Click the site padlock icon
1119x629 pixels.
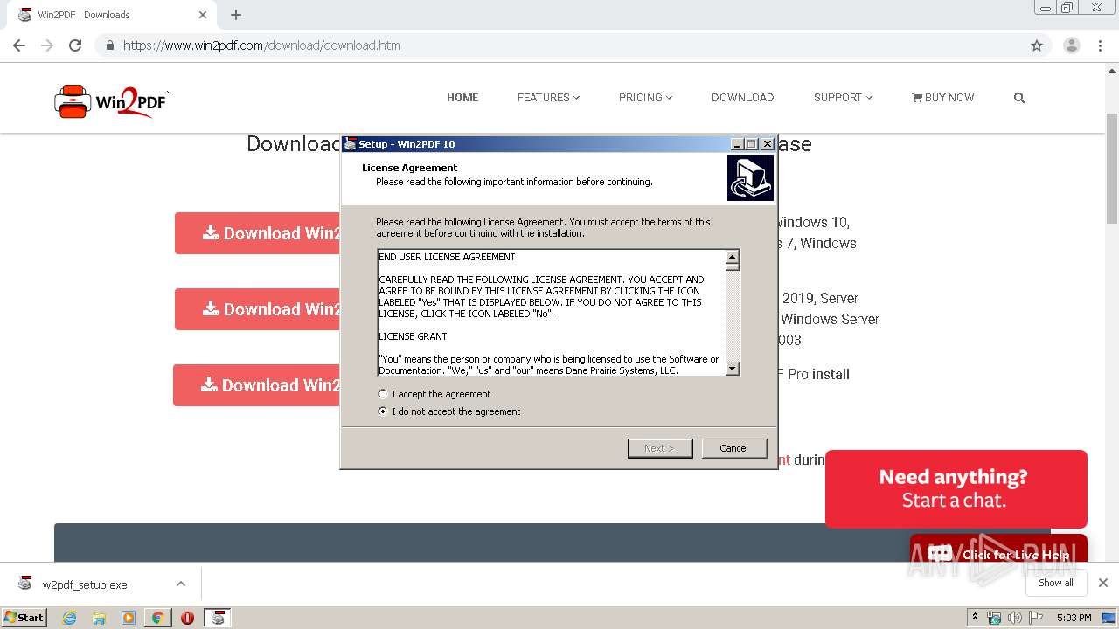(110, 45)
